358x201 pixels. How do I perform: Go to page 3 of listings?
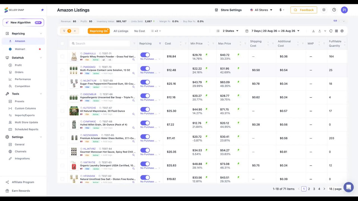point(314,189)
